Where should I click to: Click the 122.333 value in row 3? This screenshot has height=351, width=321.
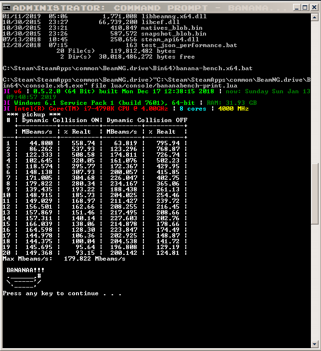point(39,155)
